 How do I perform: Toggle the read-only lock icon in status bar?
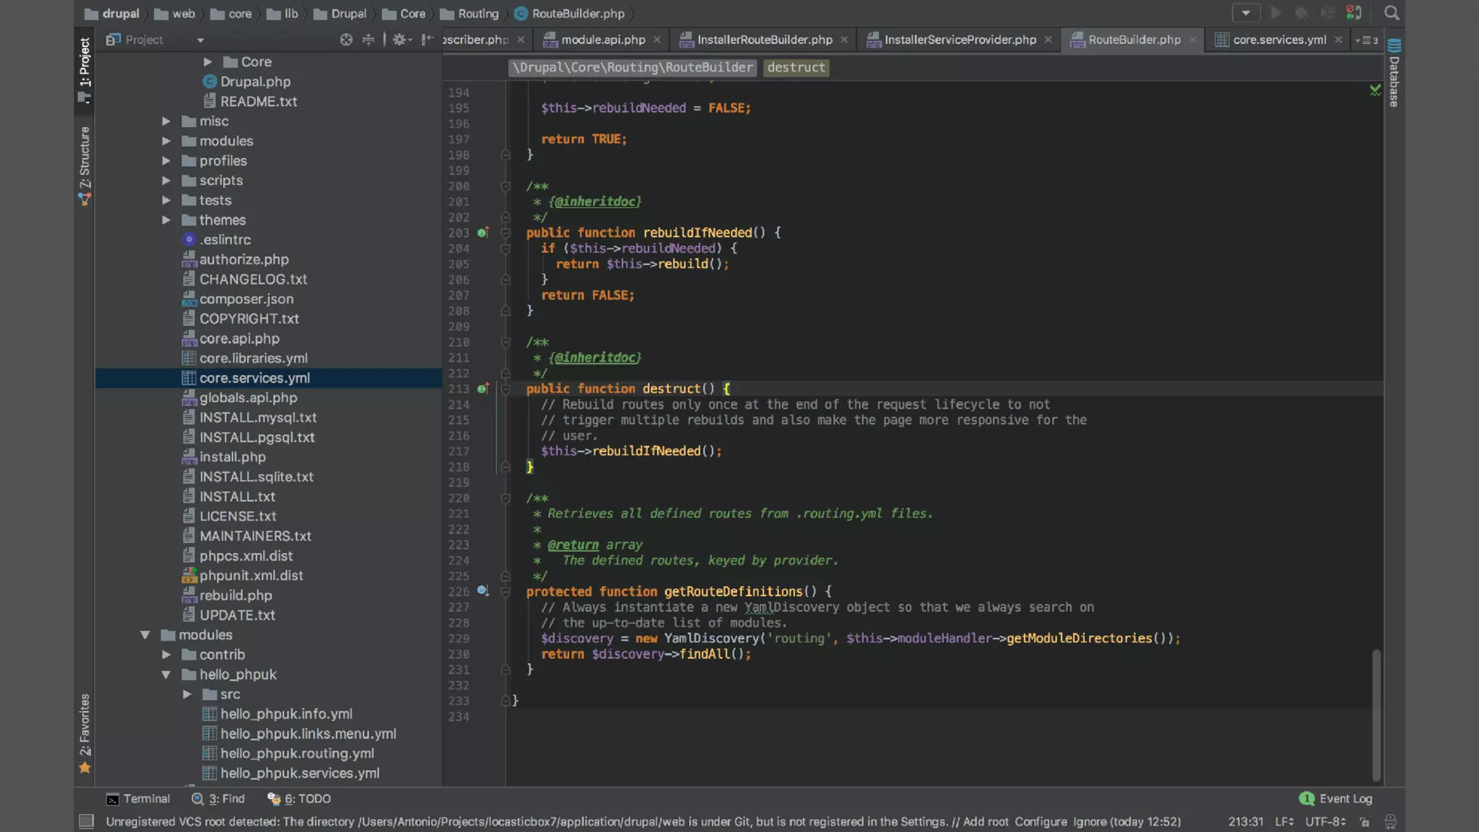(1364, 822)
